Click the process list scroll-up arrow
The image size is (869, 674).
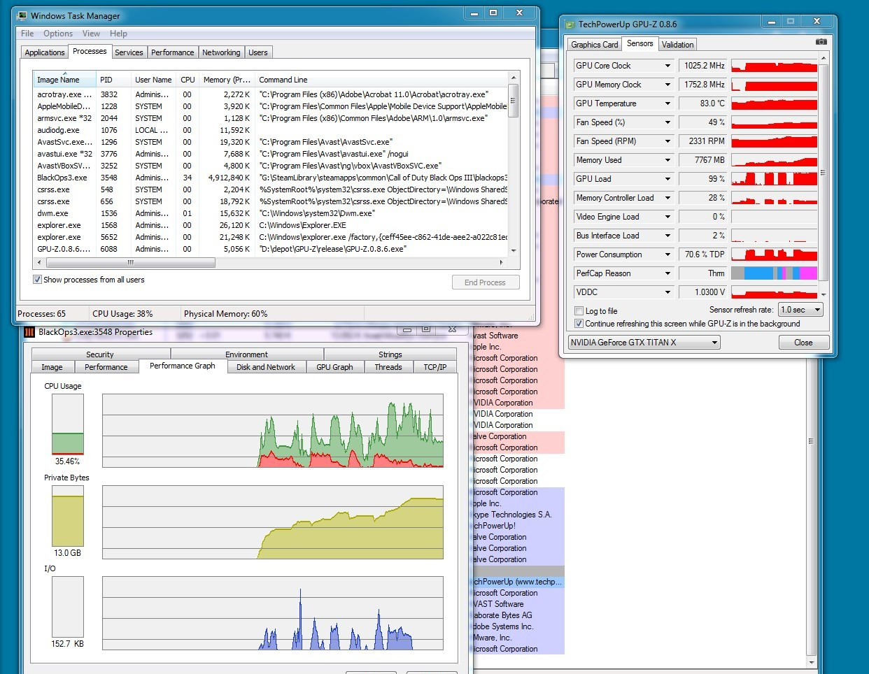(514, 78)
